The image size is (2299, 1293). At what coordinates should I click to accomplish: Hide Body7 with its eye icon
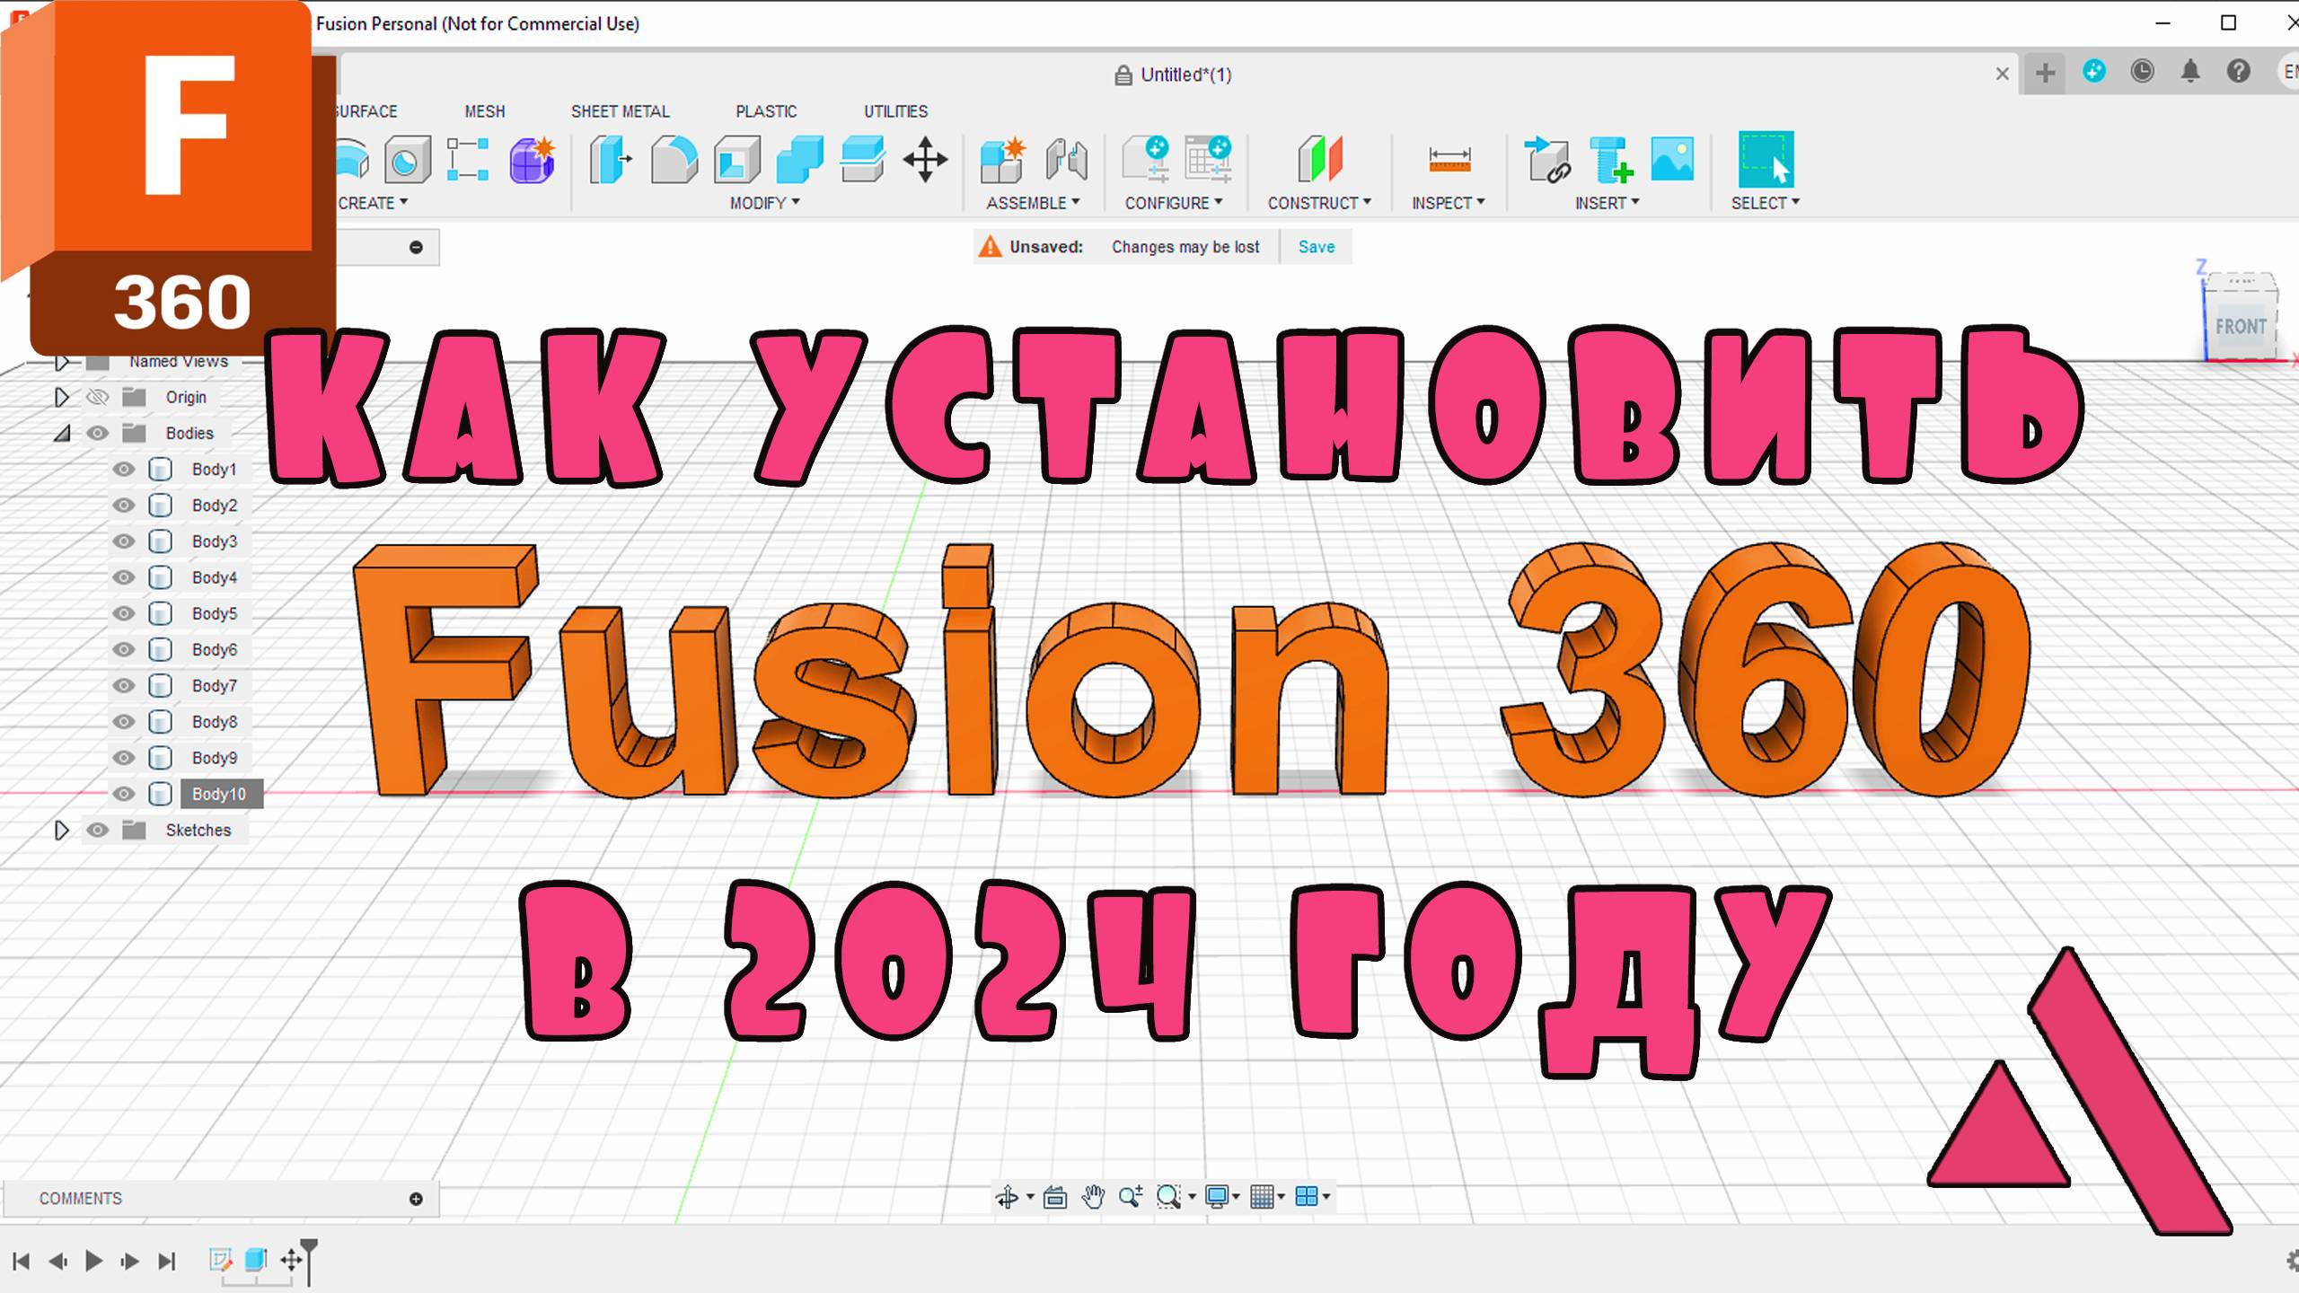[123, 685]
